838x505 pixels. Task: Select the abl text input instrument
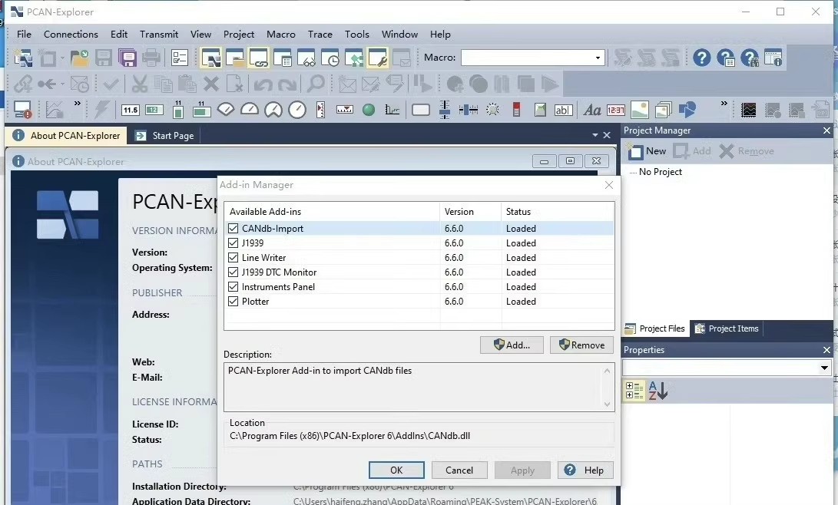click(563, 111)
